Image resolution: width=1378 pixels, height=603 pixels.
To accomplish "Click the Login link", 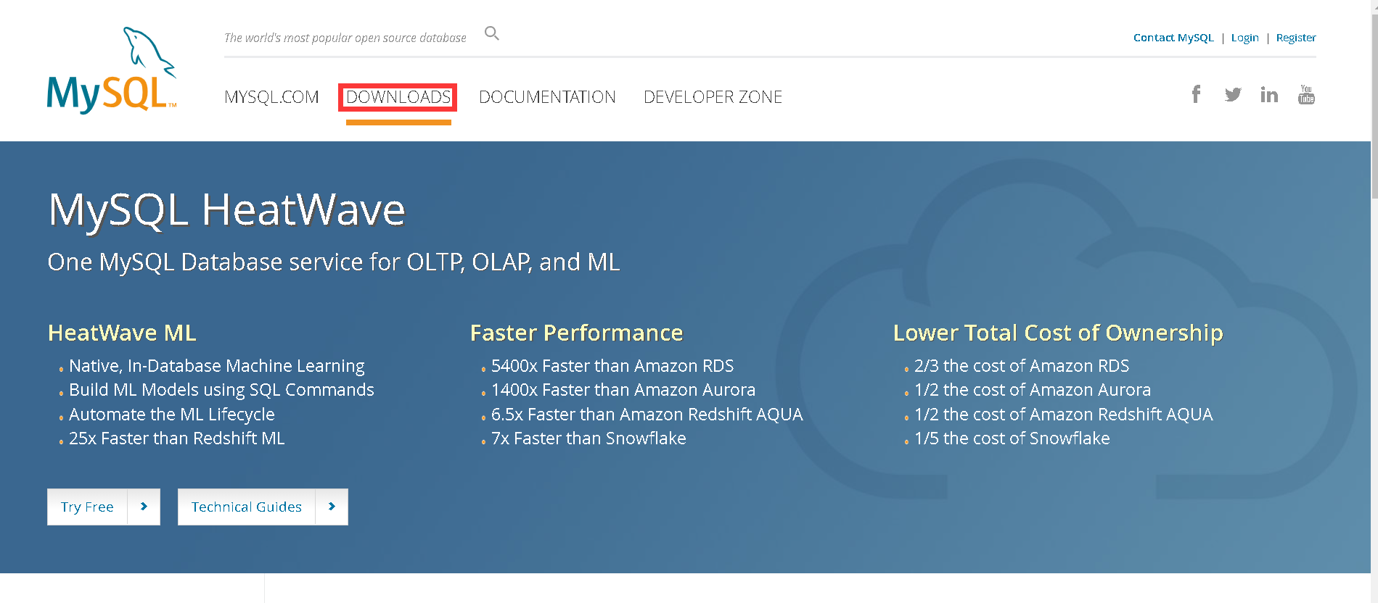I will [x=1244, y=38].
